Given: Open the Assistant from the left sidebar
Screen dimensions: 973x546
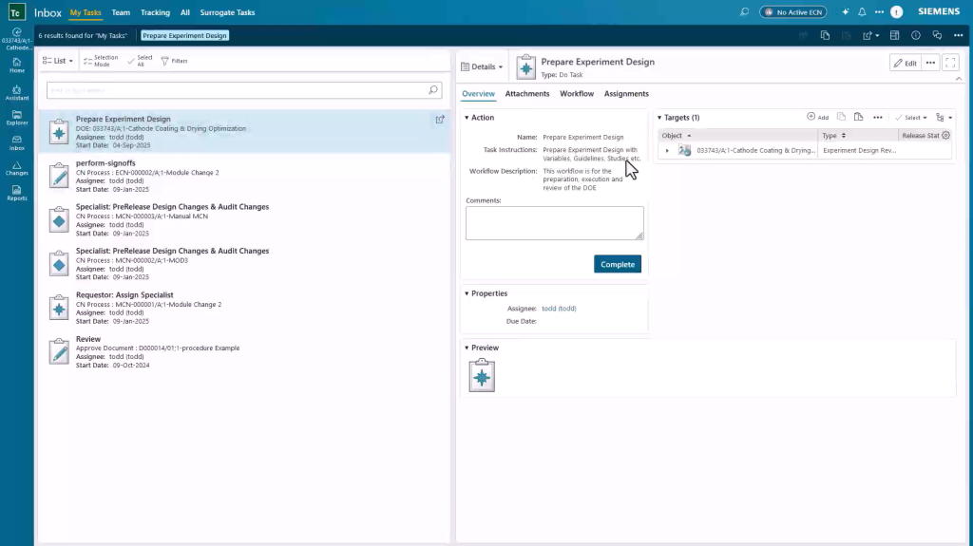Looking at the screenshot, I should [x=17, y=91].
